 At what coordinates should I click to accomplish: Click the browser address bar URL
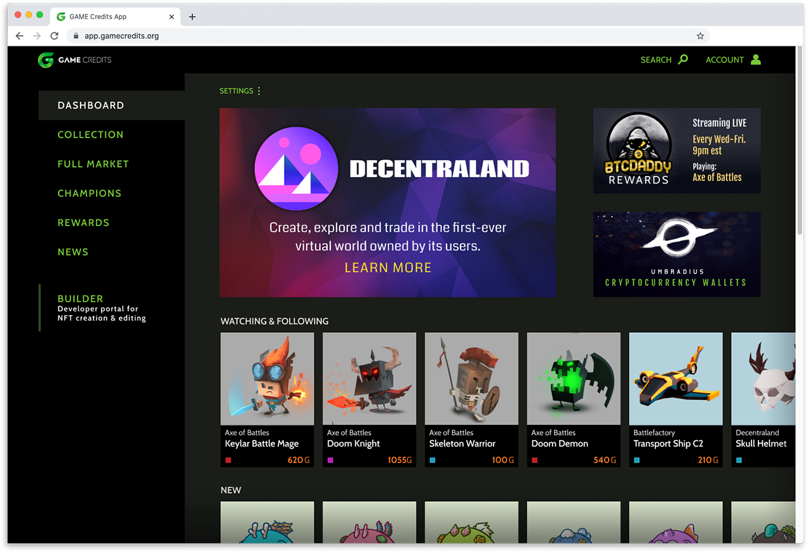coord(122,36)
